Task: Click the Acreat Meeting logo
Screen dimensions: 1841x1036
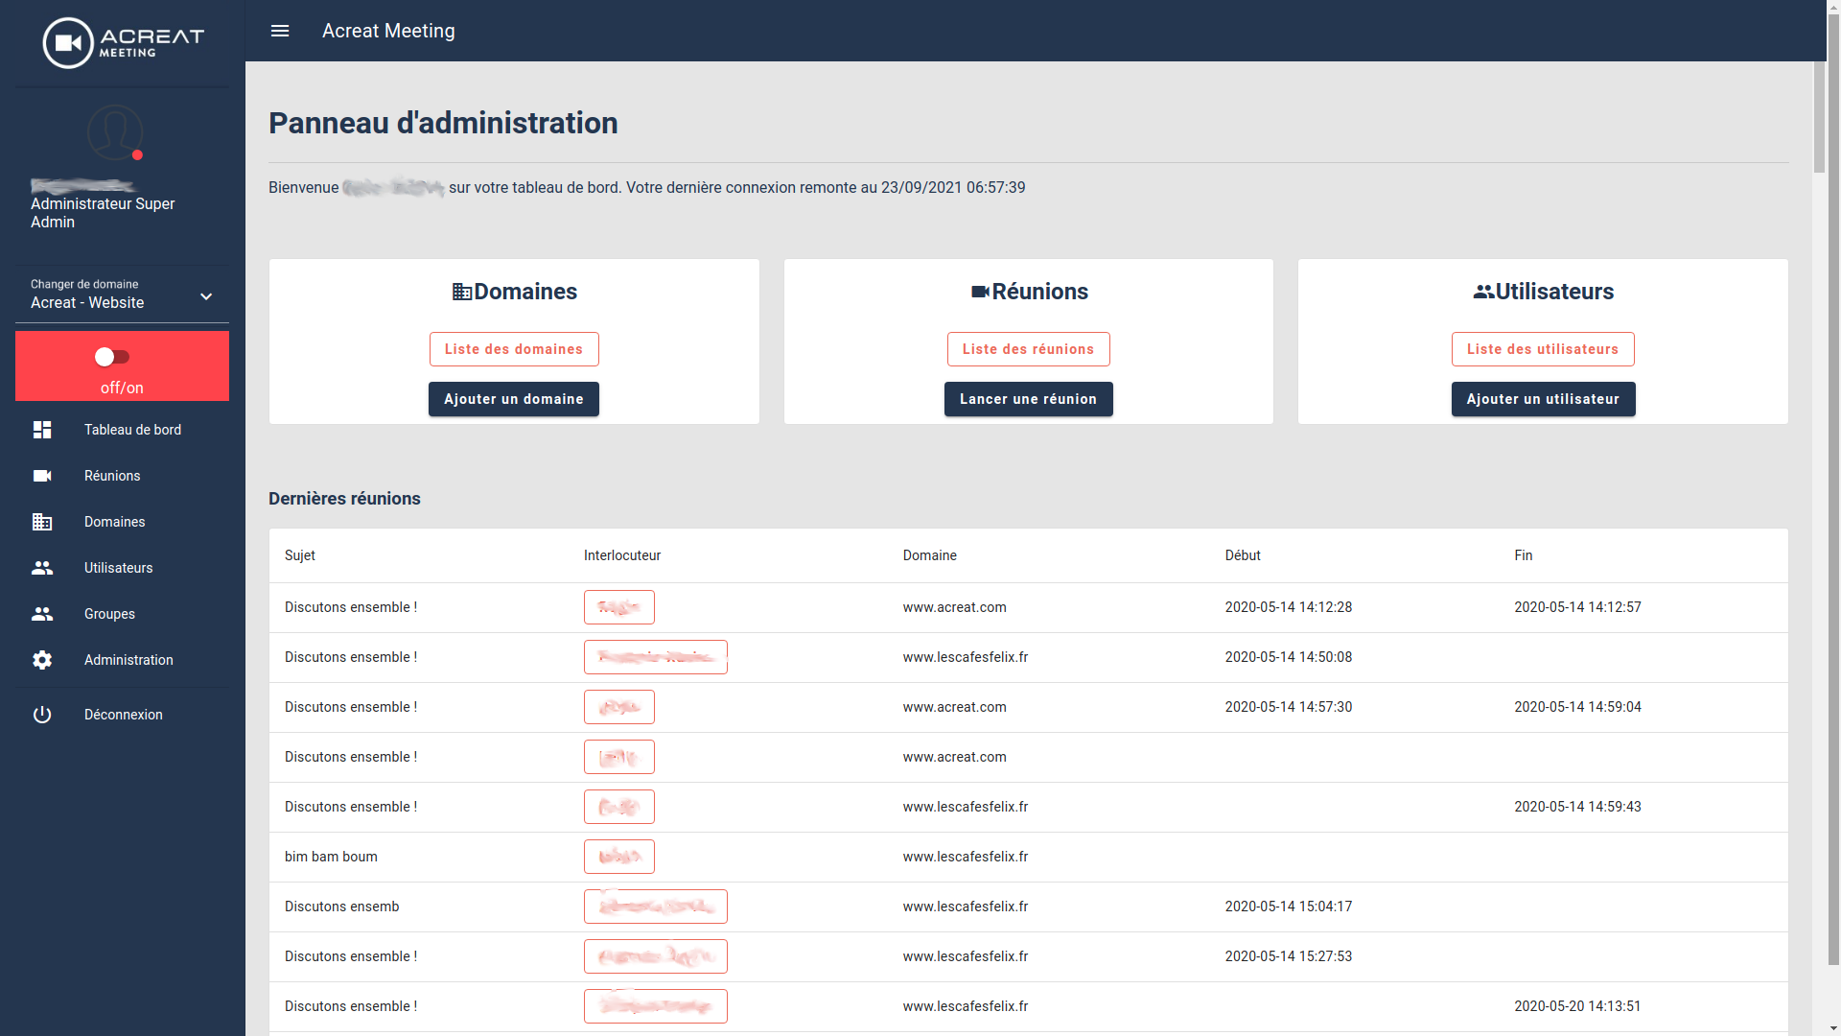Action: click(x=123, y=43)
